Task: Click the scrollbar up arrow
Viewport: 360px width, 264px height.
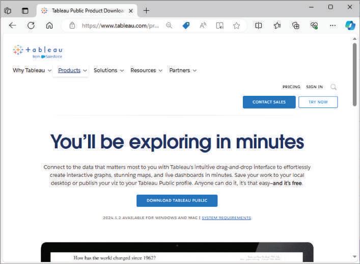Action: [355, 39]
